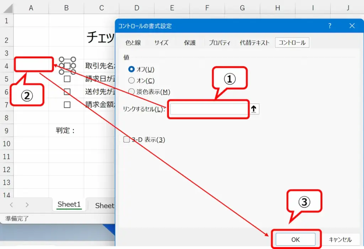This screenshot has height=249, width=364.
Task: Enable the 3-D 表示 checkbox
Action: click(x=126, y=139)
